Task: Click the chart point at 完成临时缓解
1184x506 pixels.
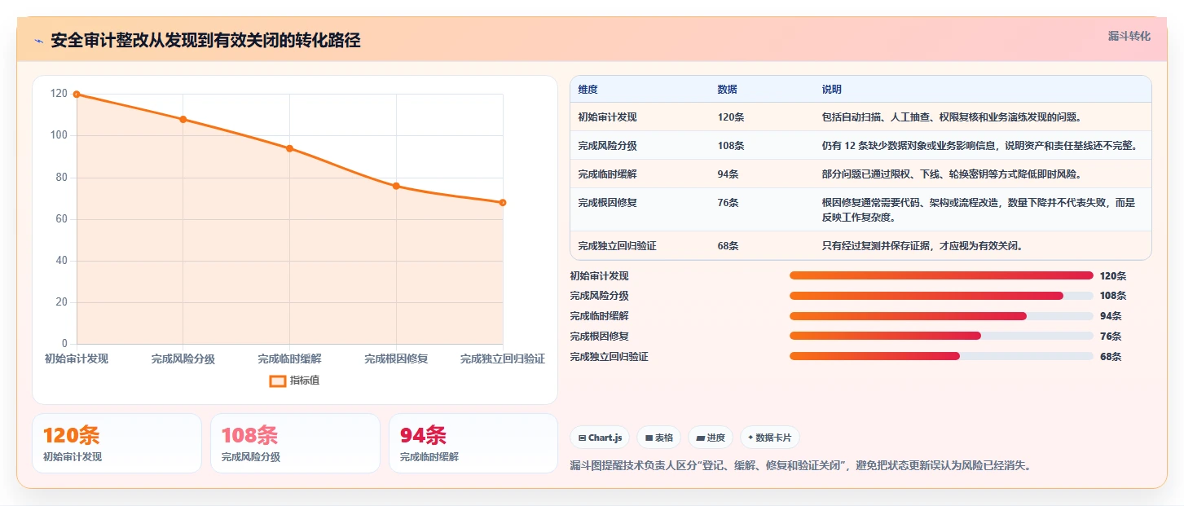Action: pos(289,148)
